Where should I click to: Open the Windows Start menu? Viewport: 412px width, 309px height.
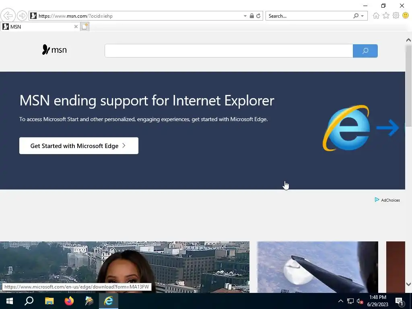10,301
